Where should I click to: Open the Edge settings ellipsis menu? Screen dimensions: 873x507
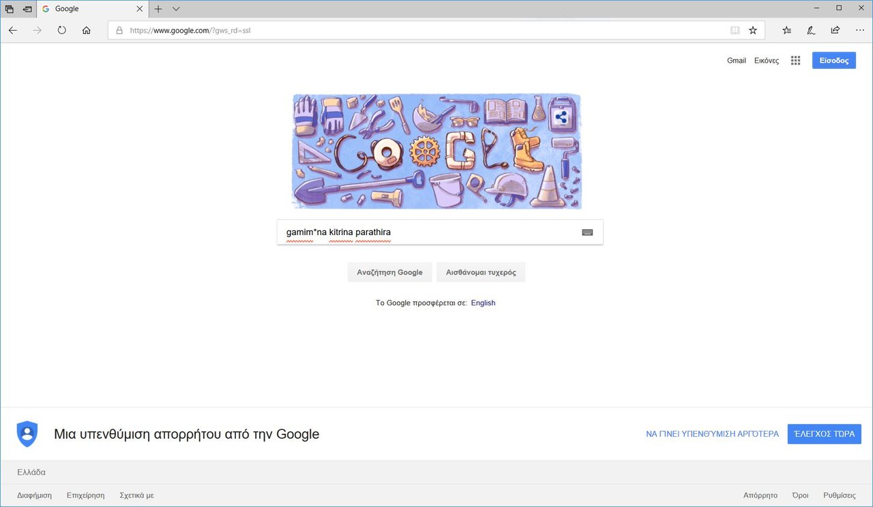tap(859, 30)
